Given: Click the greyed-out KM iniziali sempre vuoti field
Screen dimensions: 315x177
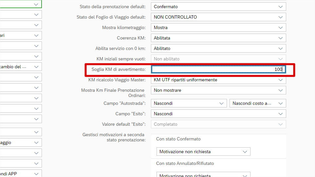Looking at the screenshot, I should [218, 59].
